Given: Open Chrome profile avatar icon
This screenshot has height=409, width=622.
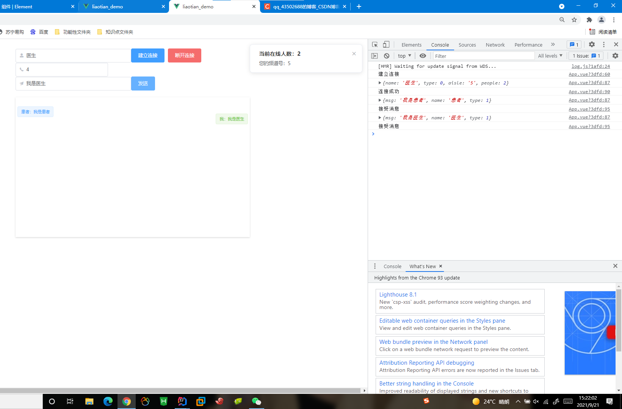Looking at the screenshot, I should coord(601,20).
